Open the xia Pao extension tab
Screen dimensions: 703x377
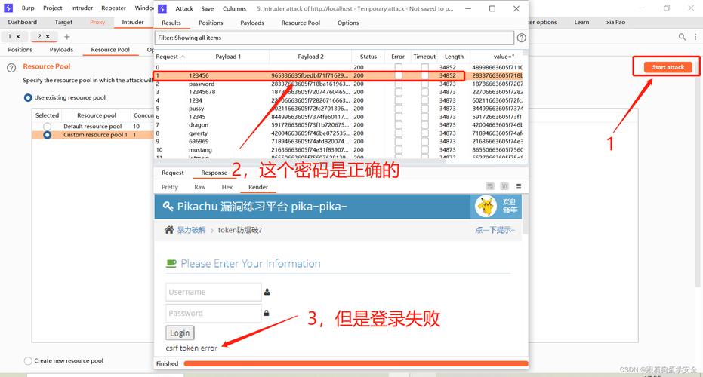click(615, 22)
